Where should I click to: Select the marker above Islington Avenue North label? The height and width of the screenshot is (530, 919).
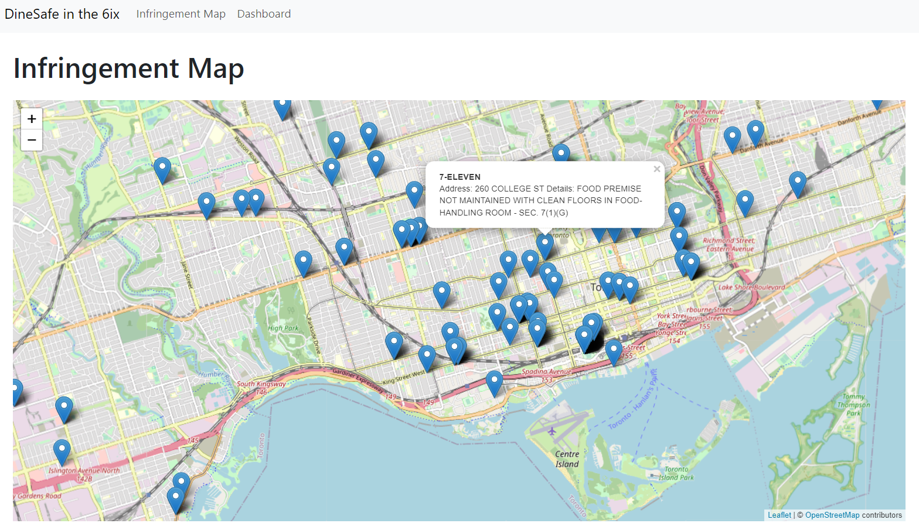tap(62, 453)
